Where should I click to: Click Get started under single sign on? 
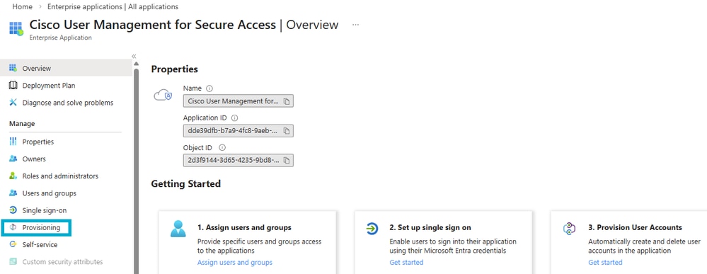pyautogui.click(x=406, y=262)
